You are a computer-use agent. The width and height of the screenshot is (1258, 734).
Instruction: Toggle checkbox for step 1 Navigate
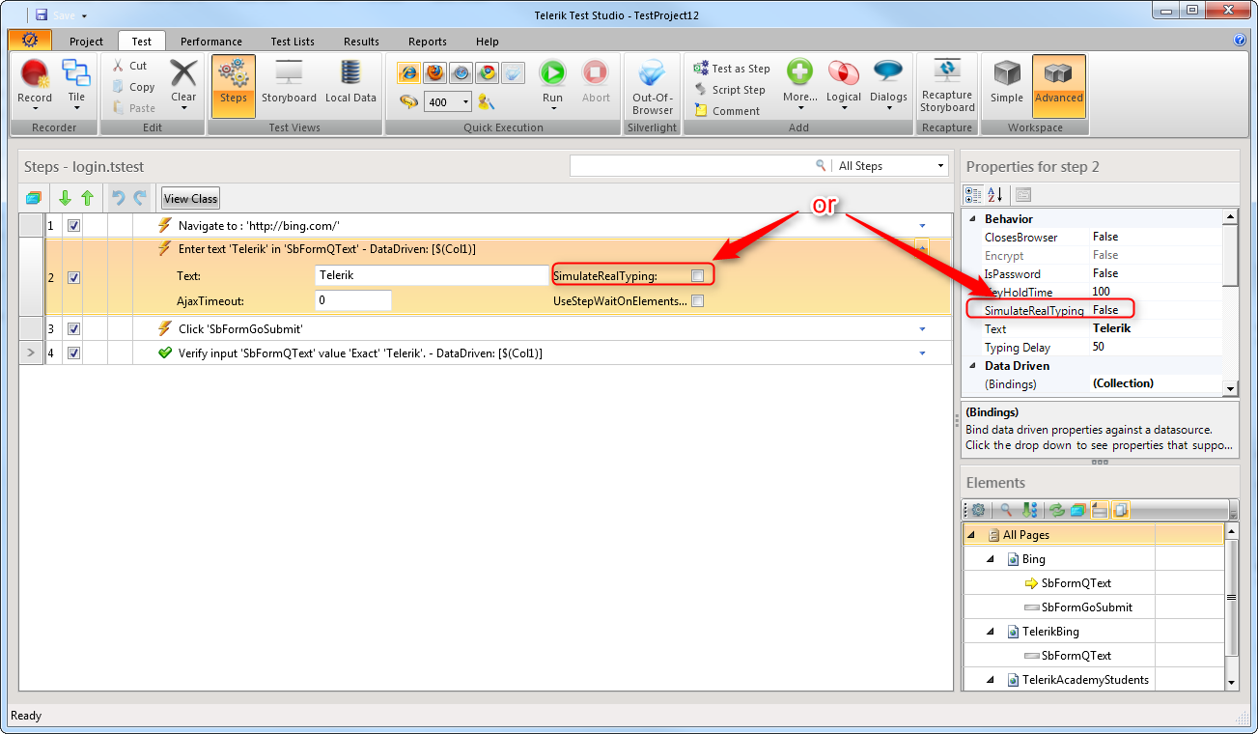(73, 226)
